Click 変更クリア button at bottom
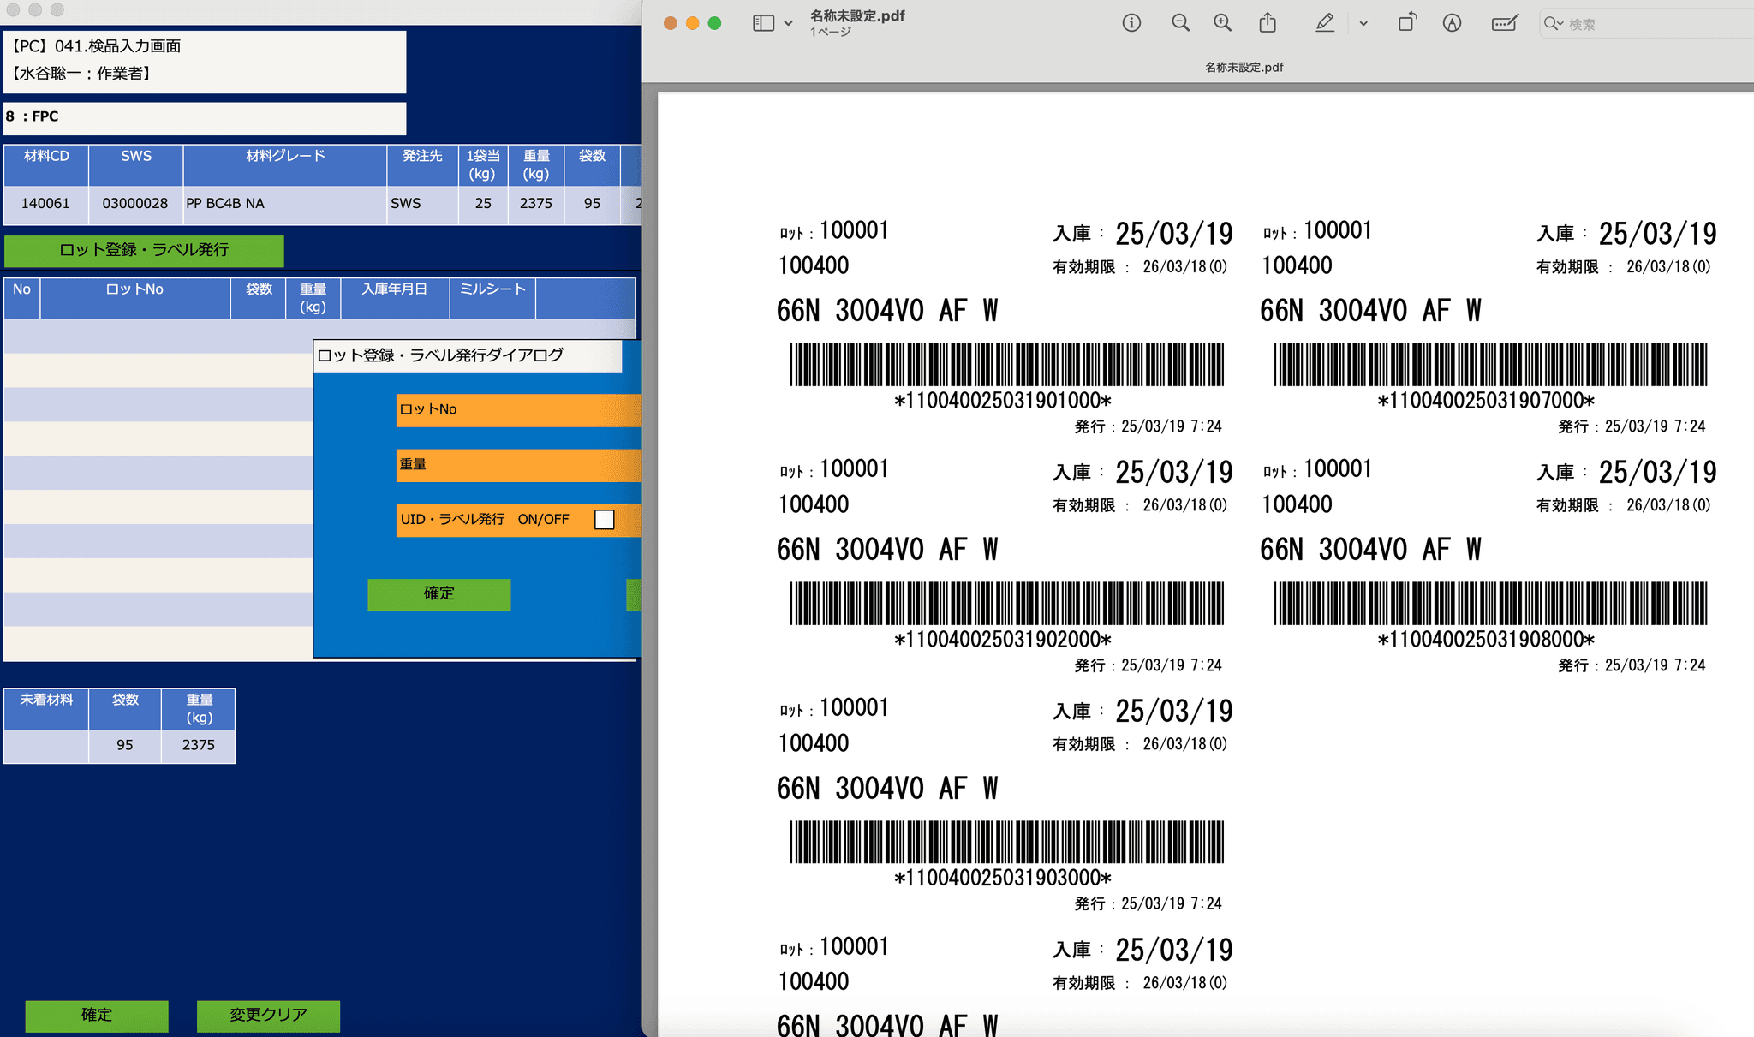 268,1015
